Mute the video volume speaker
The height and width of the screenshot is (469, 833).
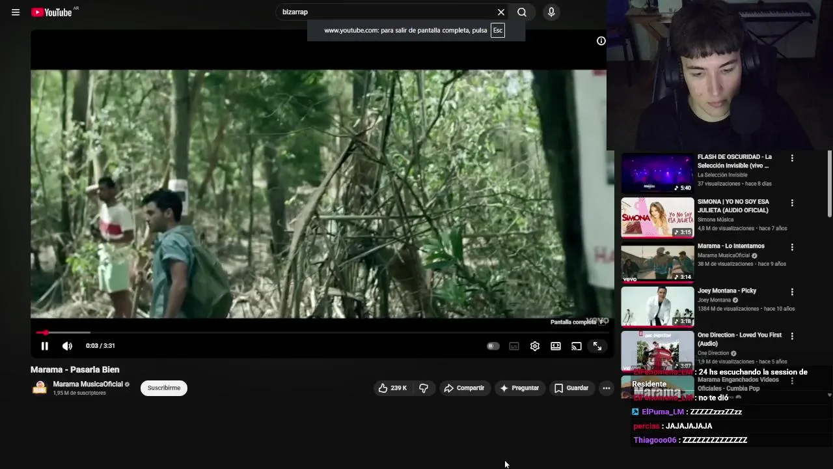click(67, 346)
